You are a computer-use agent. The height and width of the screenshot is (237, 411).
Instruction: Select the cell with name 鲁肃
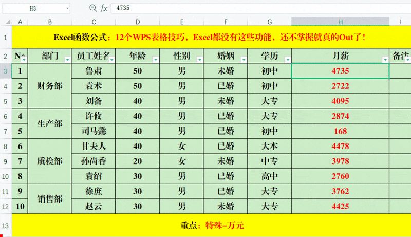coord(94,71)
